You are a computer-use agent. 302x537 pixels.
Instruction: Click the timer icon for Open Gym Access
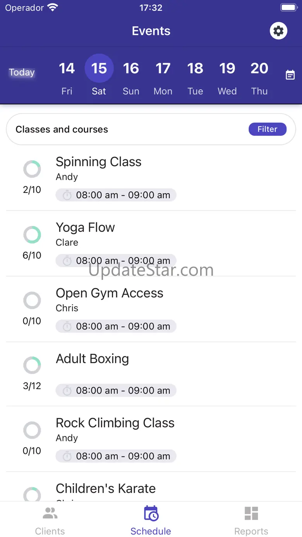(x=67, y=326)
